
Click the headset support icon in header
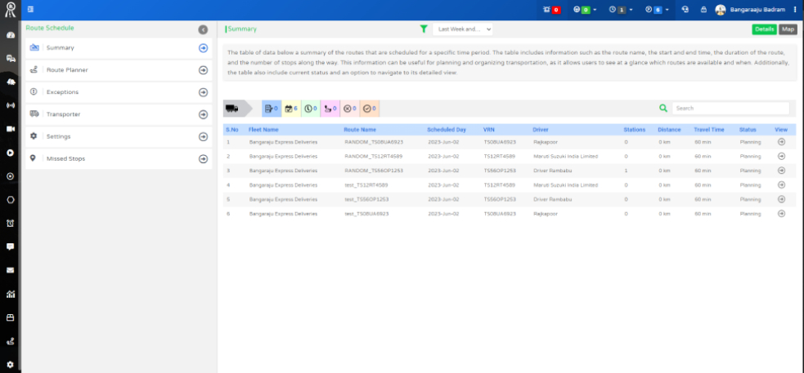coord(685,10)
